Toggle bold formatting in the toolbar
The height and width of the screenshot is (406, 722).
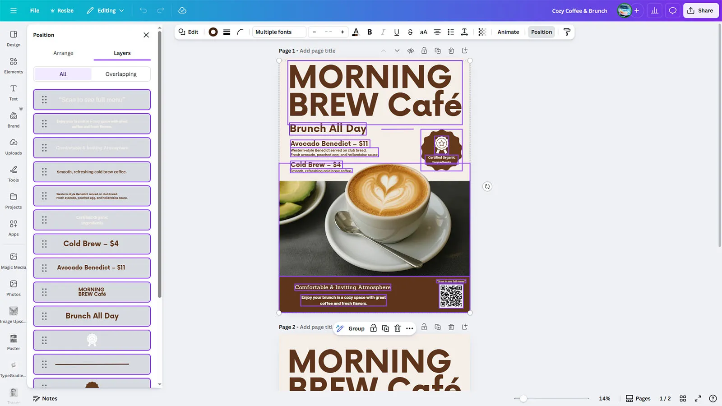[x=369, y=32]
